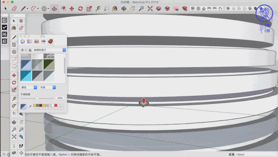The height and width of the screenshot is (157, 278).
Task: Pick the Tape Measure tool in left palette
Action: click(x=14, y=99)
